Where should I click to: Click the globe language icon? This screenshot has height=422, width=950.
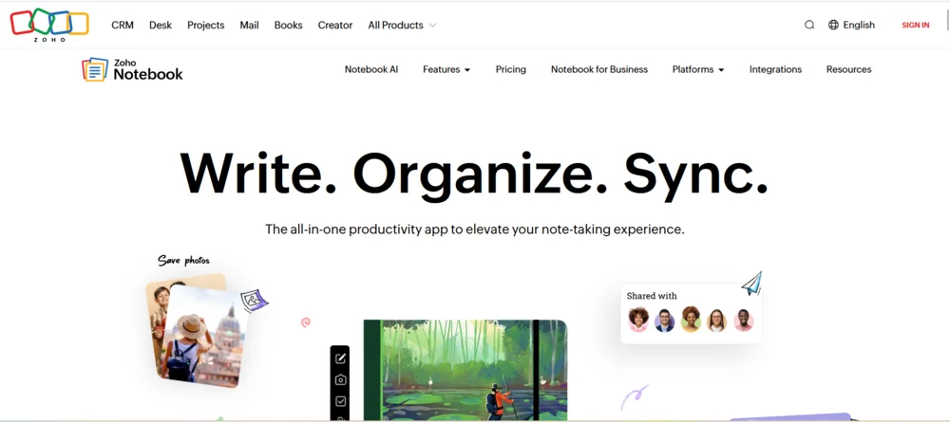834,25
